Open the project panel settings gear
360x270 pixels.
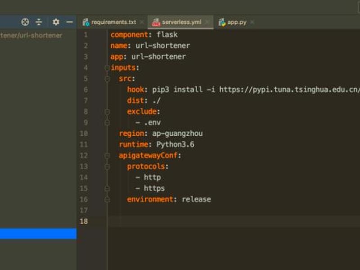pos(56,22)
